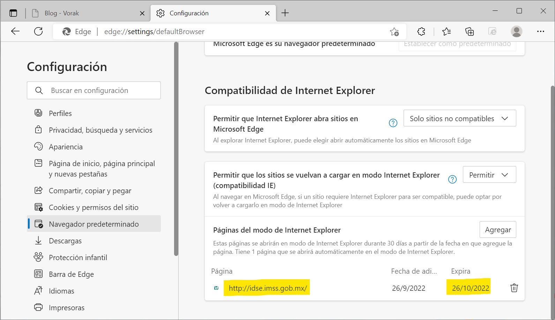Click Internet Explorer mode toolbar icon
The image size is (555, 320).
coord(493,32)
